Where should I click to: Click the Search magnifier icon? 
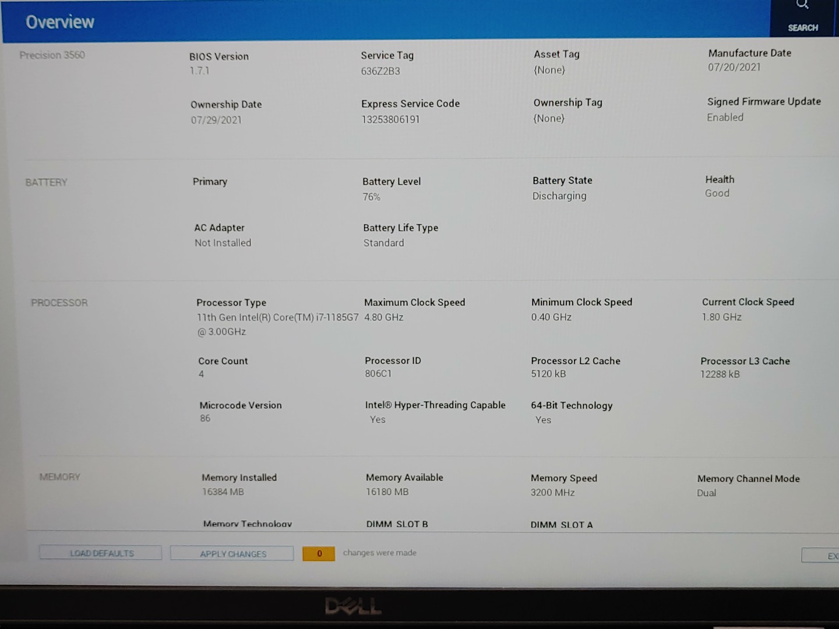802,6
